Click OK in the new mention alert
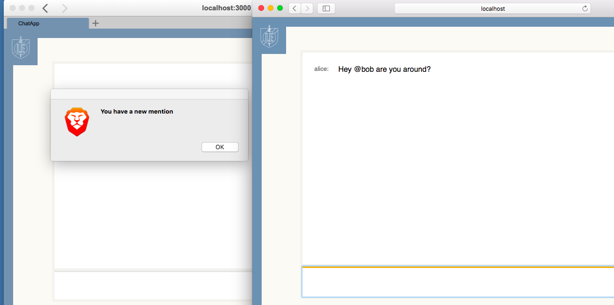 click(x=220, y=147)
